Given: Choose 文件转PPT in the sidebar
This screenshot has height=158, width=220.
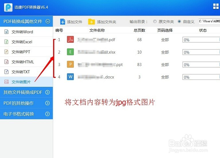Looking at the screenshot, I should pos(26,52).
